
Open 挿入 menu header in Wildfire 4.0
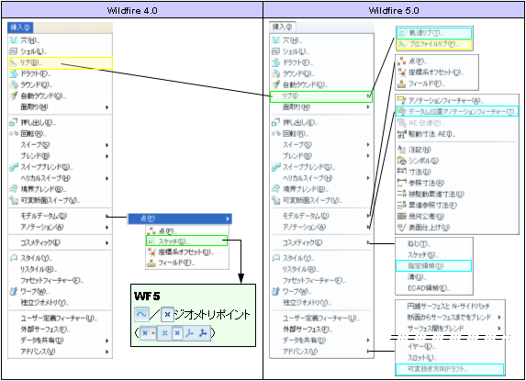20,28
